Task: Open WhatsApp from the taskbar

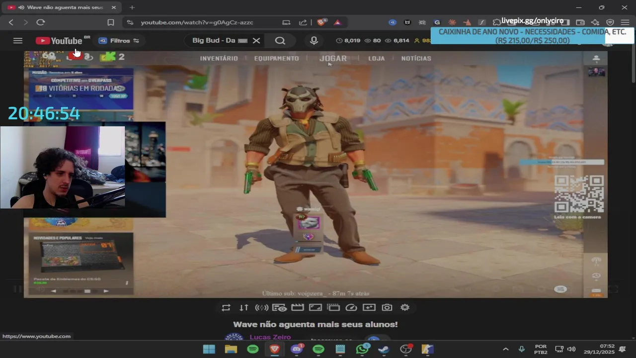Action: pyautogui.click(x=362, y=349)
